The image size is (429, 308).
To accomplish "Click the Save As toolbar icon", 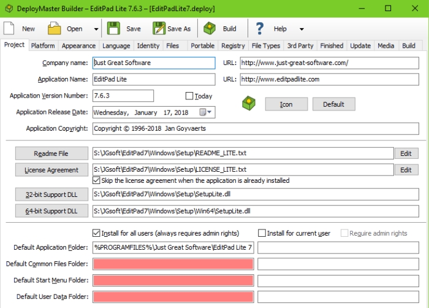I will 159,28.
